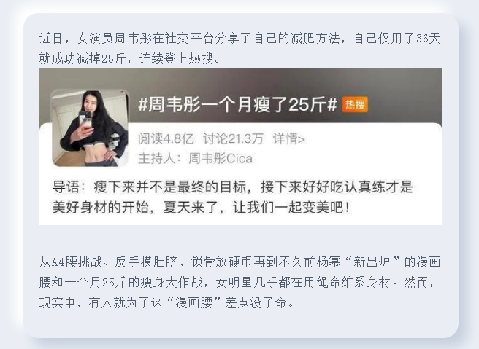
Task: Click the 讨论21.3万 discussion count
Action: point(233,139)
